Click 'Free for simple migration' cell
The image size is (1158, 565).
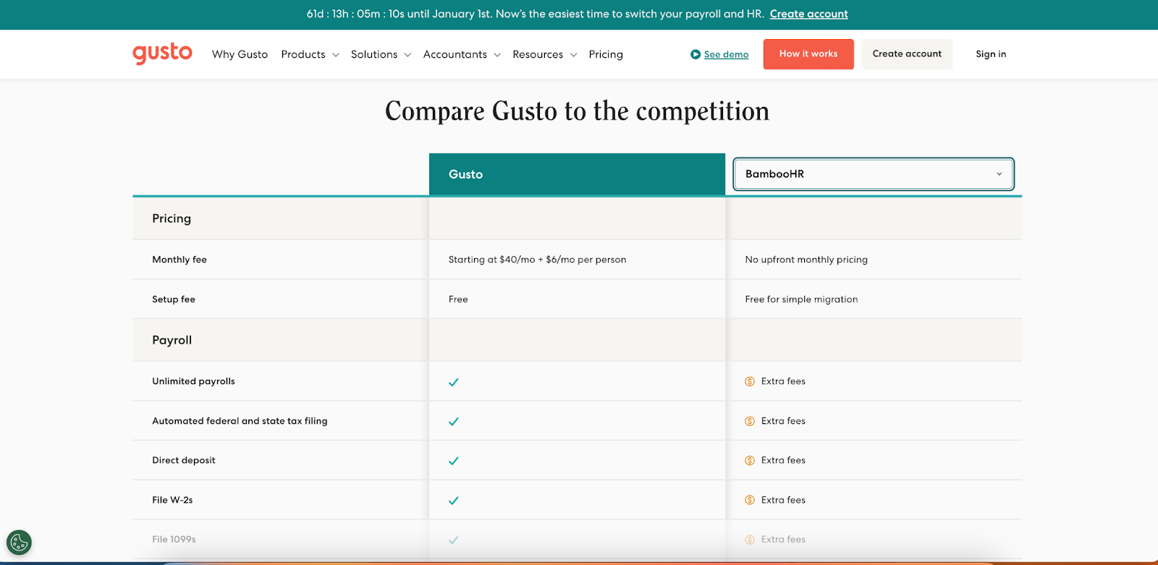click(x=801, y=300)
